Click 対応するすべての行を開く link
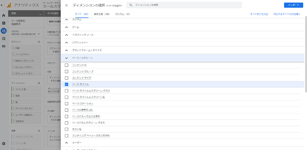 [x=287, y=14]
